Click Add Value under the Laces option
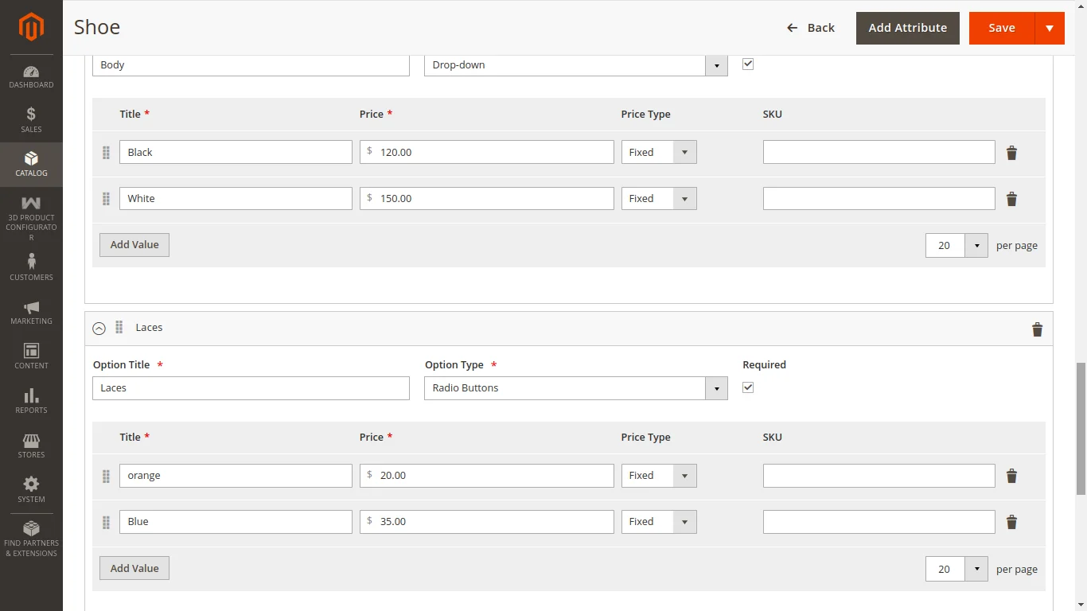 tap(134, 568)
